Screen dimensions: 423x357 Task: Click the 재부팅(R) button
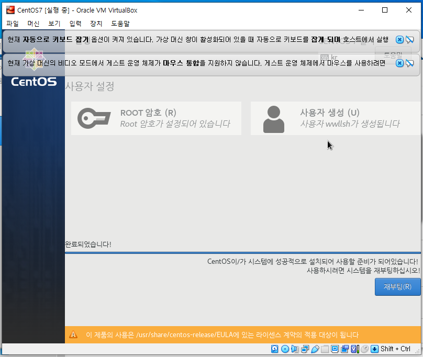point(398,287)
